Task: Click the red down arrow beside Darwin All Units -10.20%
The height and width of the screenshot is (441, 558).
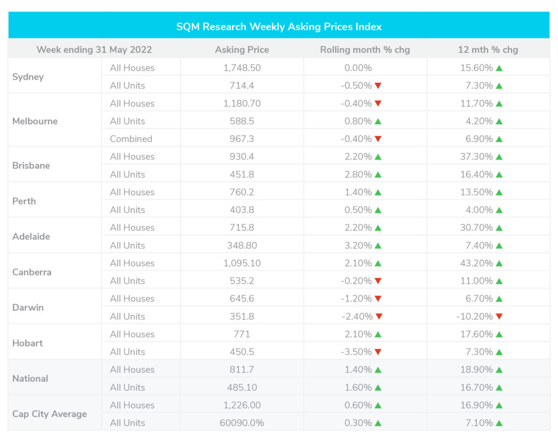Action: point(499,316)
